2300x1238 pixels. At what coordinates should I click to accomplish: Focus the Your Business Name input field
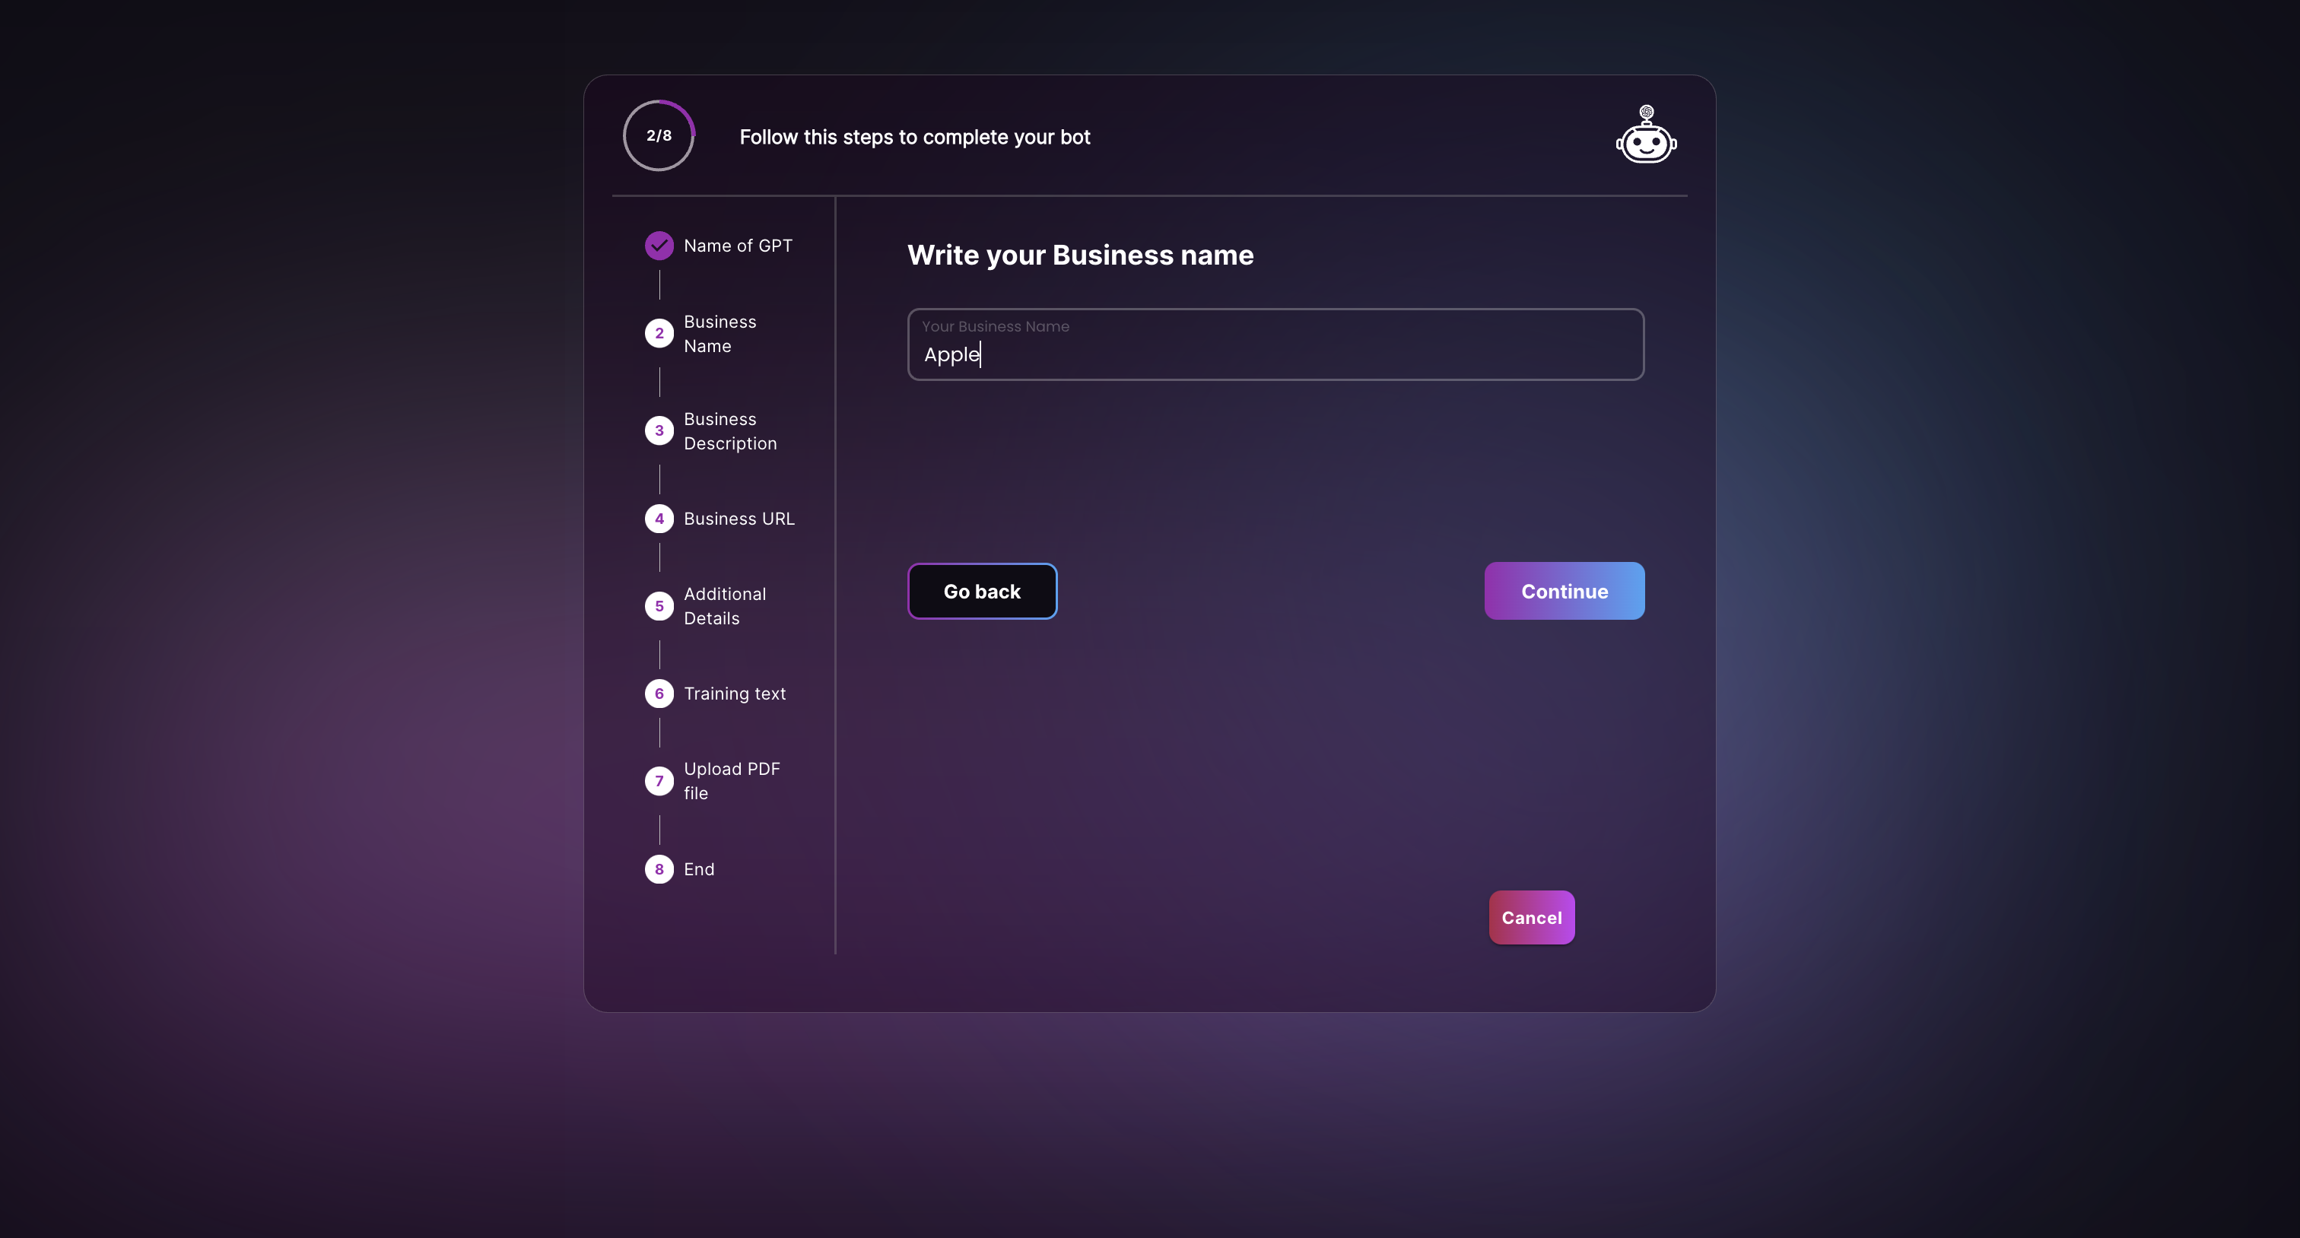(x=1275, y=344)
